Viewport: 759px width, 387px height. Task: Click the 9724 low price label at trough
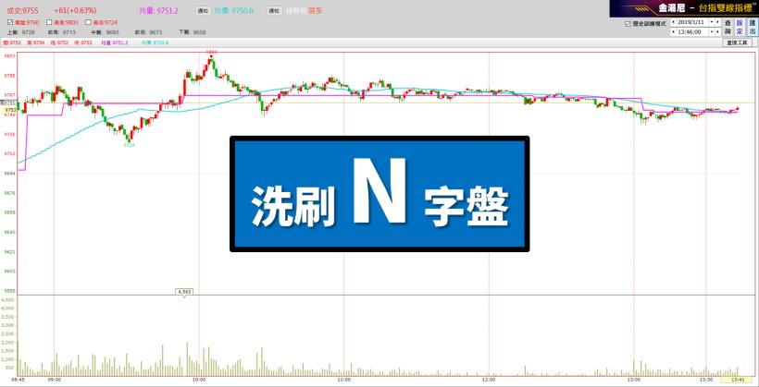129,144
